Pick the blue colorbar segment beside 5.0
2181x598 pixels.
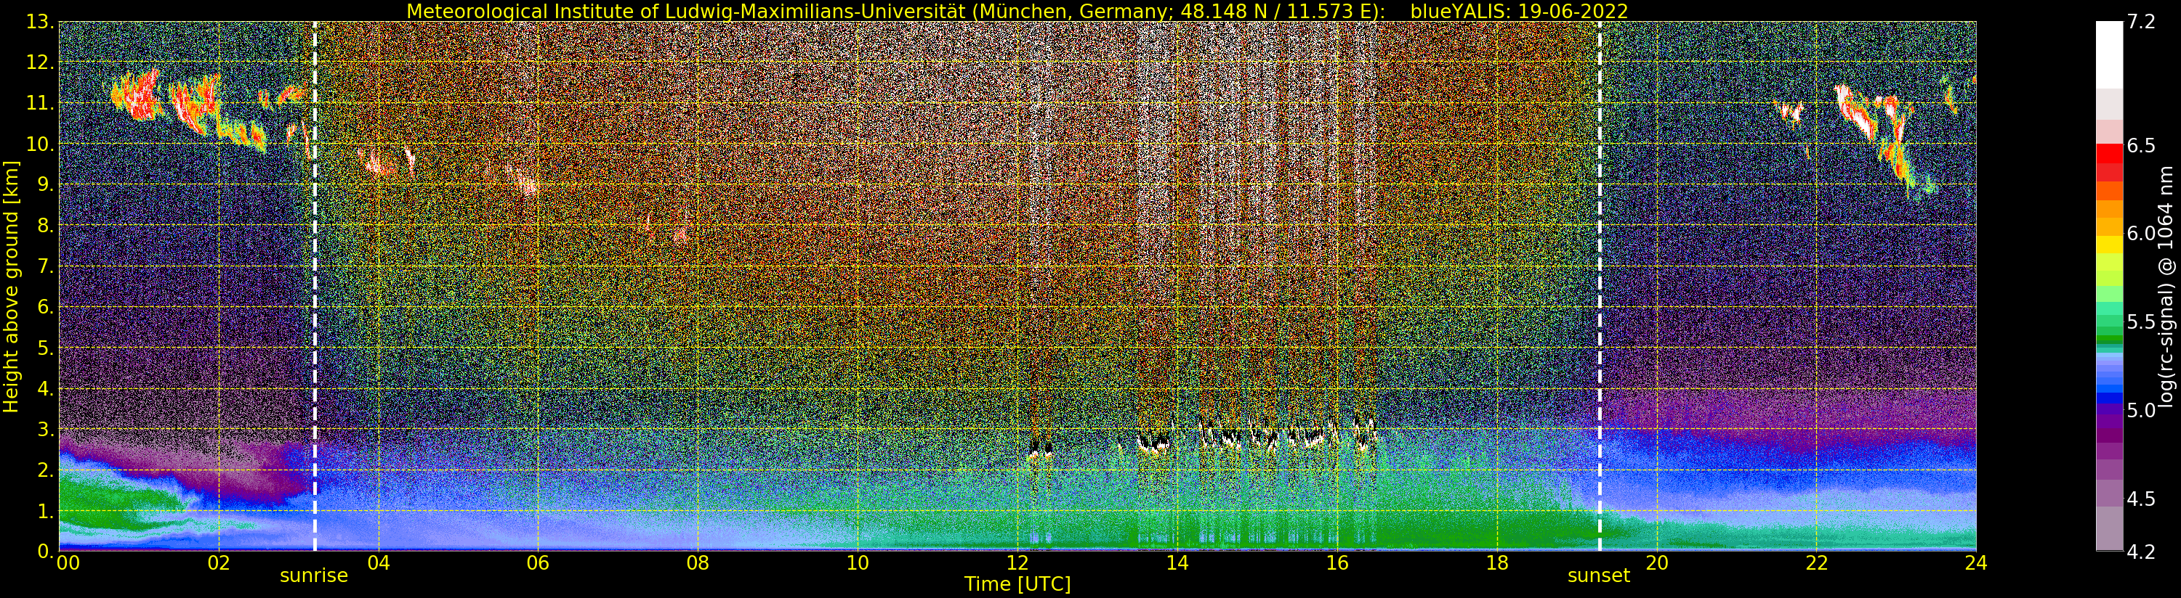2109,398
